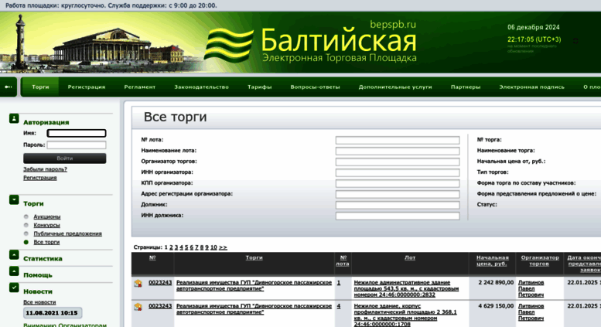
Task: Click the № лота filter field
Action: (x=398, y=140)
